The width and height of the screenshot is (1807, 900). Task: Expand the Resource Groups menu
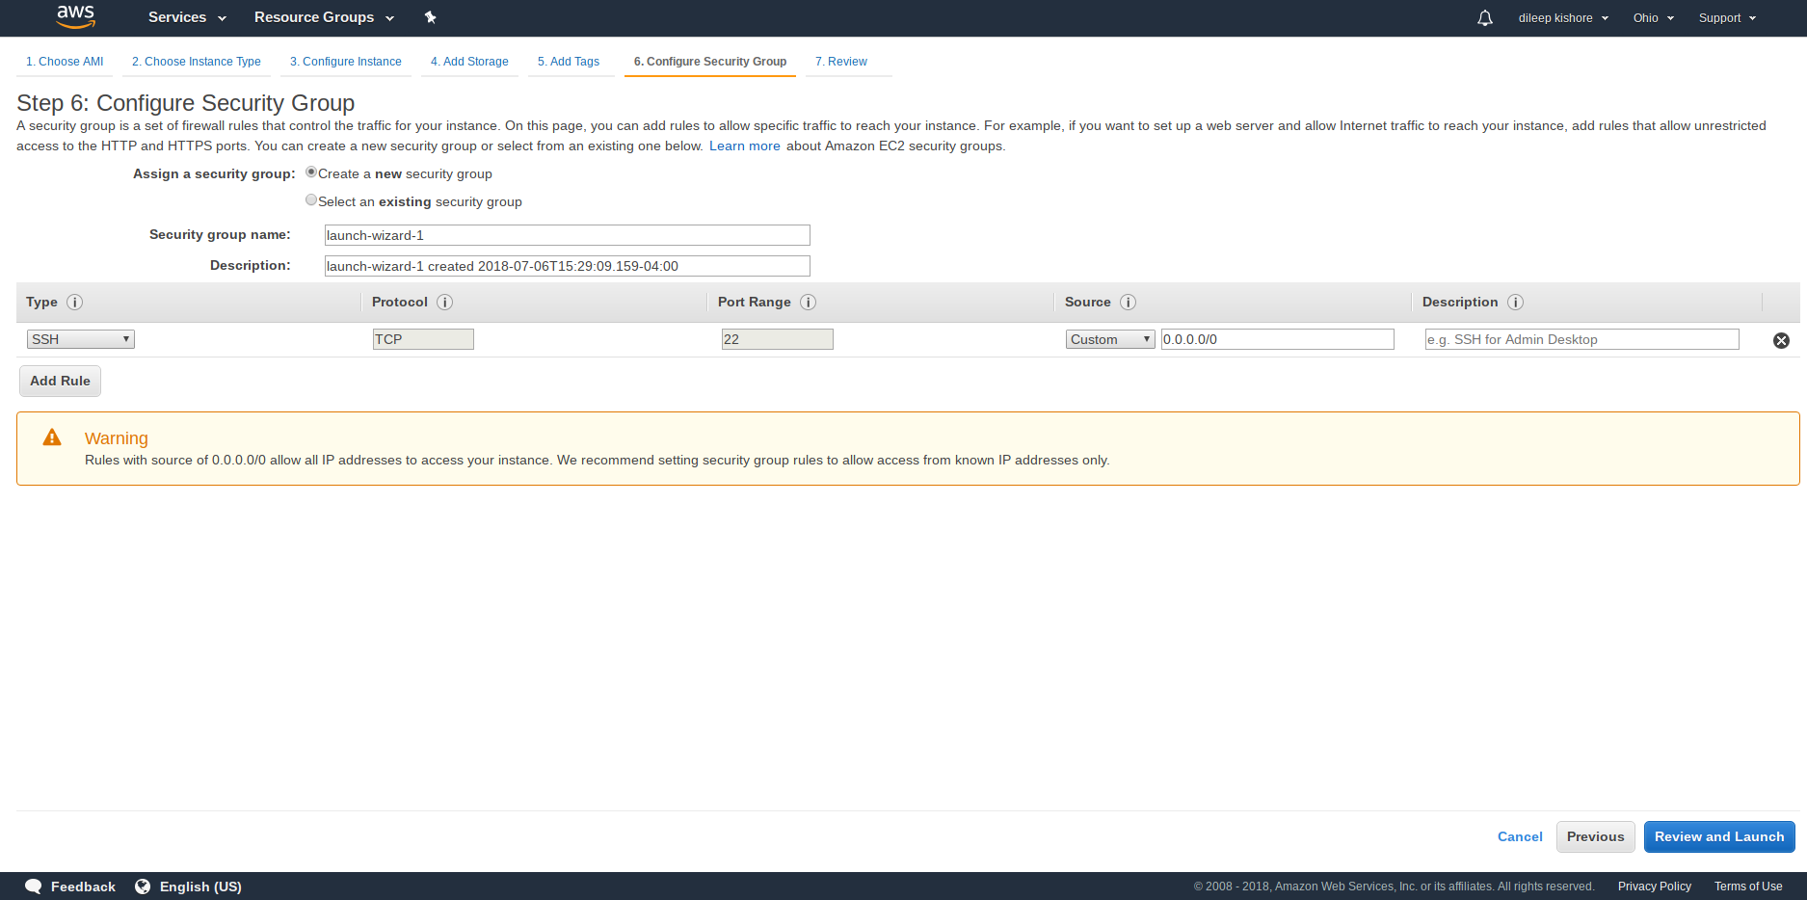[x=324, y=17]
